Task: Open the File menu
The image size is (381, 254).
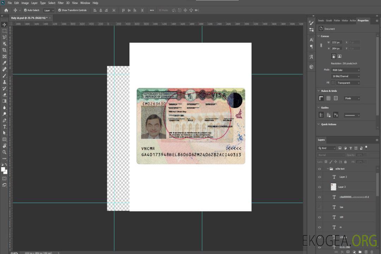Action: (x=10, y=3)
